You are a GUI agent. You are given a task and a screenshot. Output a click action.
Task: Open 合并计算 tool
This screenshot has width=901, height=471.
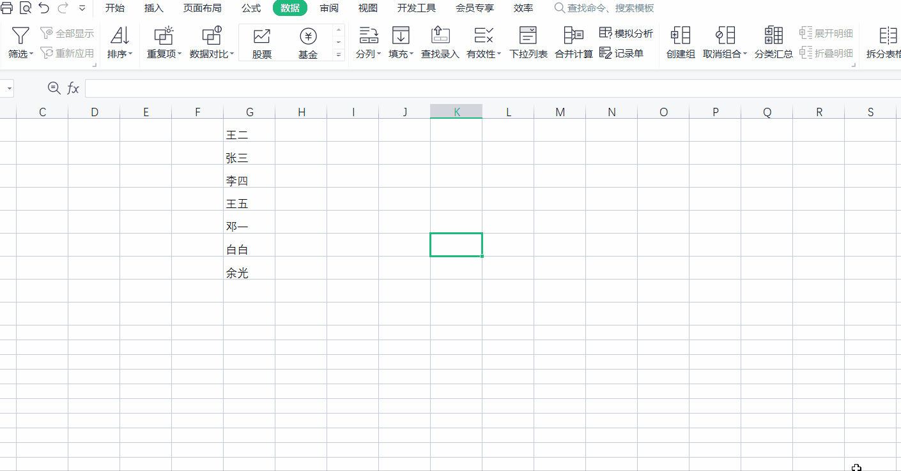coord(574,43)
